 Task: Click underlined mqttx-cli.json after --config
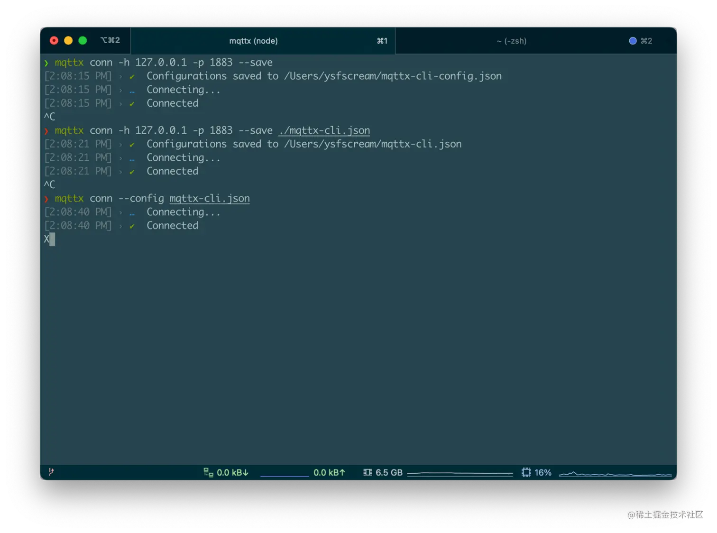tap(210, 198)
